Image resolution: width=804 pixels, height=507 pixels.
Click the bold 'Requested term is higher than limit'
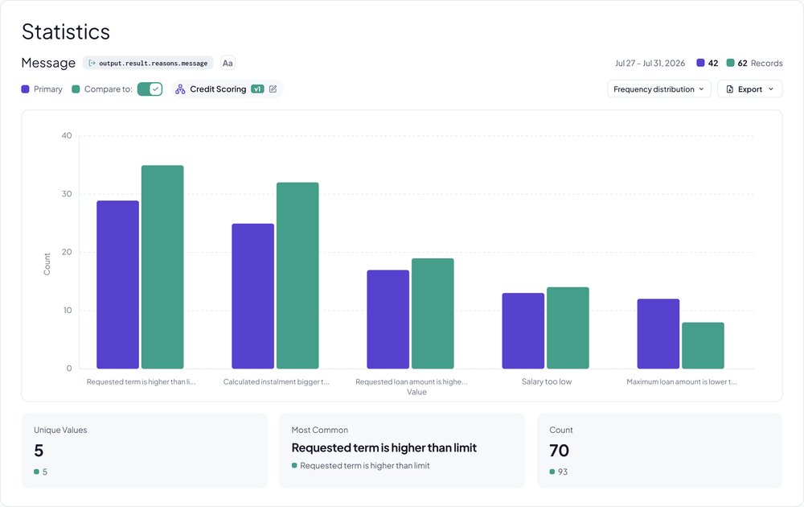(x=384, y=447)
